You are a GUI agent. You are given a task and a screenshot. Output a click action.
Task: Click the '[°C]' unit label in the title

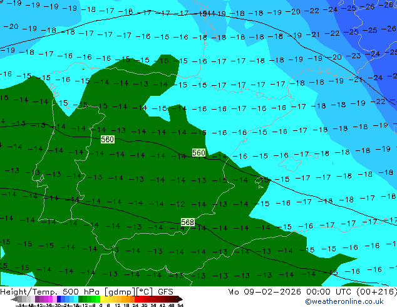(x=145, y=292)
